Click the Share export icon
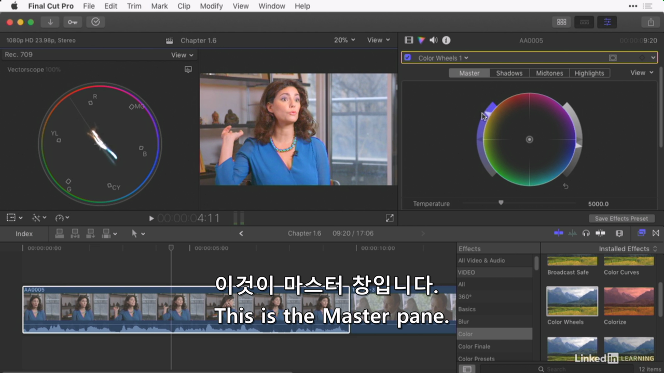 click(651, 22)
